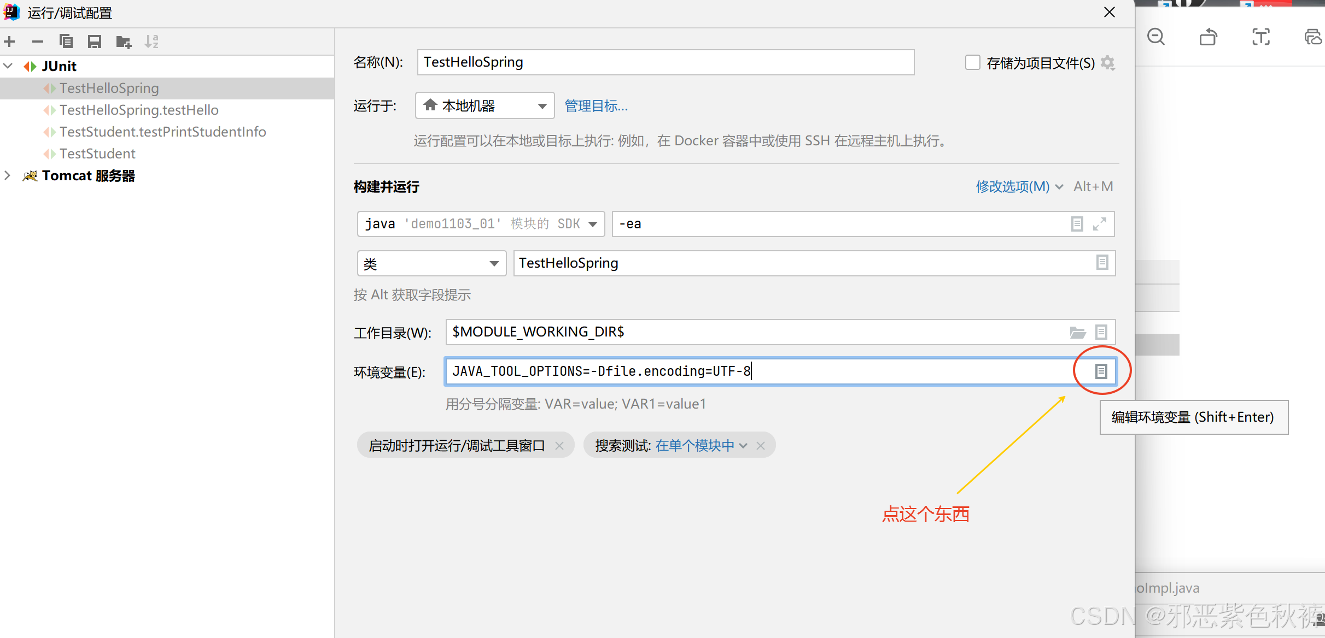Click the copy configuration icon
The image size is (1325, 638).
[x=66, y=42]
